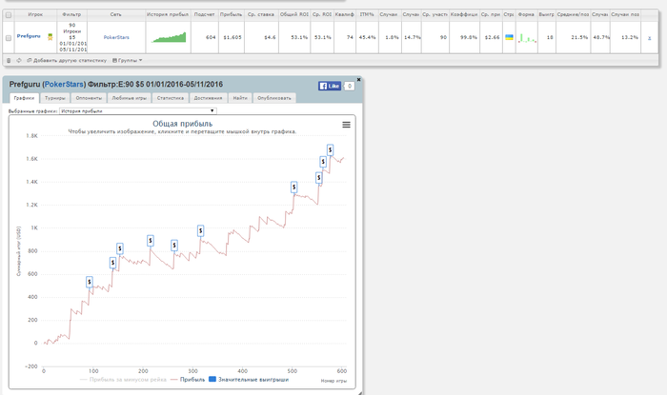Click the topmost $ win marker on the chart
The height and width of the screenshot is (395, 667).
pyautogui.click(x=330, y=150)
